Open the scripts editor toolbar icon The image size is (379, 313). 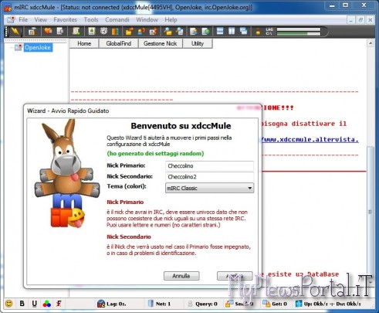coord(76,31)
